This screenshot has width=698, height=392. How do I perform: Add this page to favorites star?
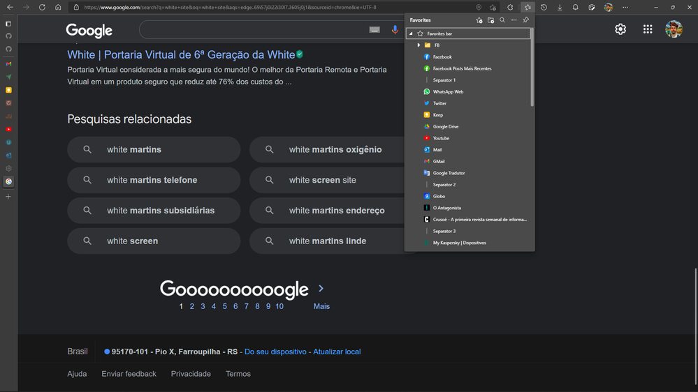(x=493, y=7)
